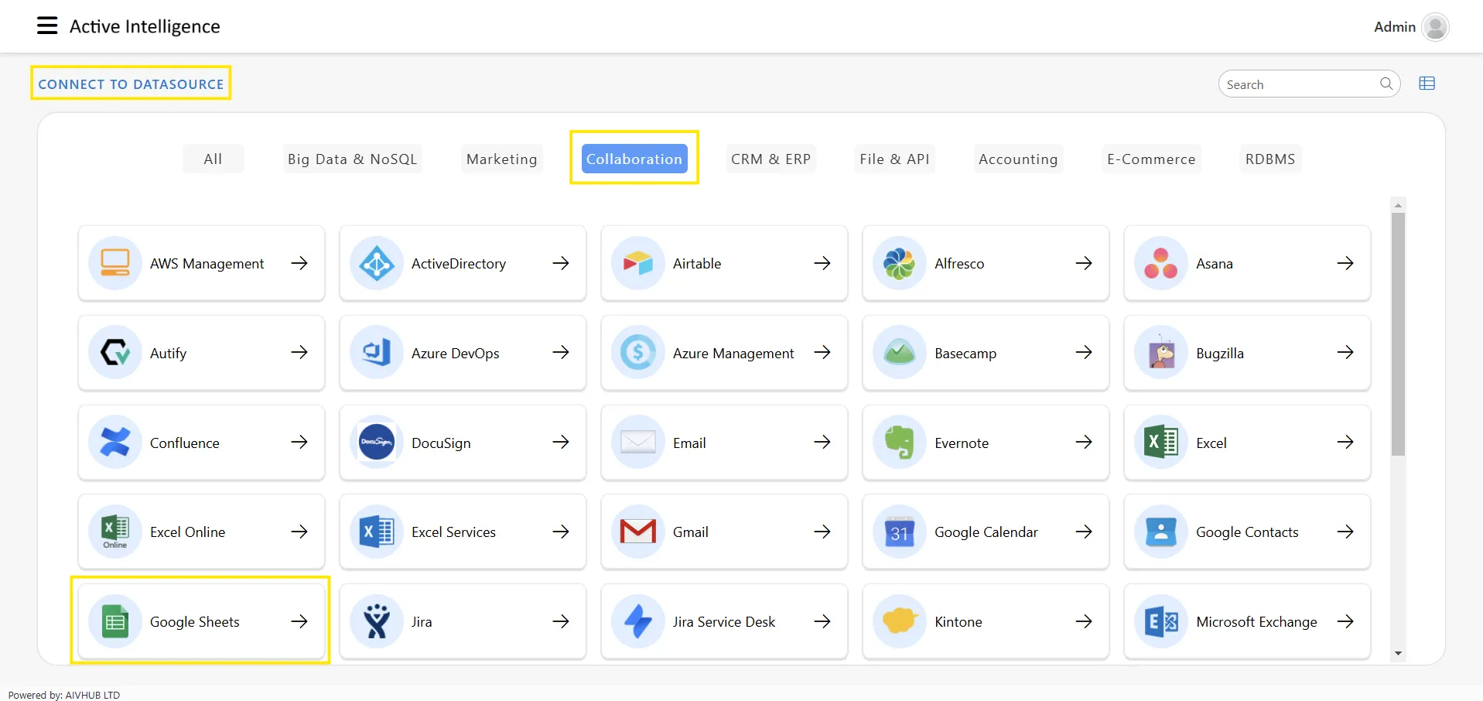Click the Airtable logo icon
This screenshot has width=1483, height=701.
point(638,263)
